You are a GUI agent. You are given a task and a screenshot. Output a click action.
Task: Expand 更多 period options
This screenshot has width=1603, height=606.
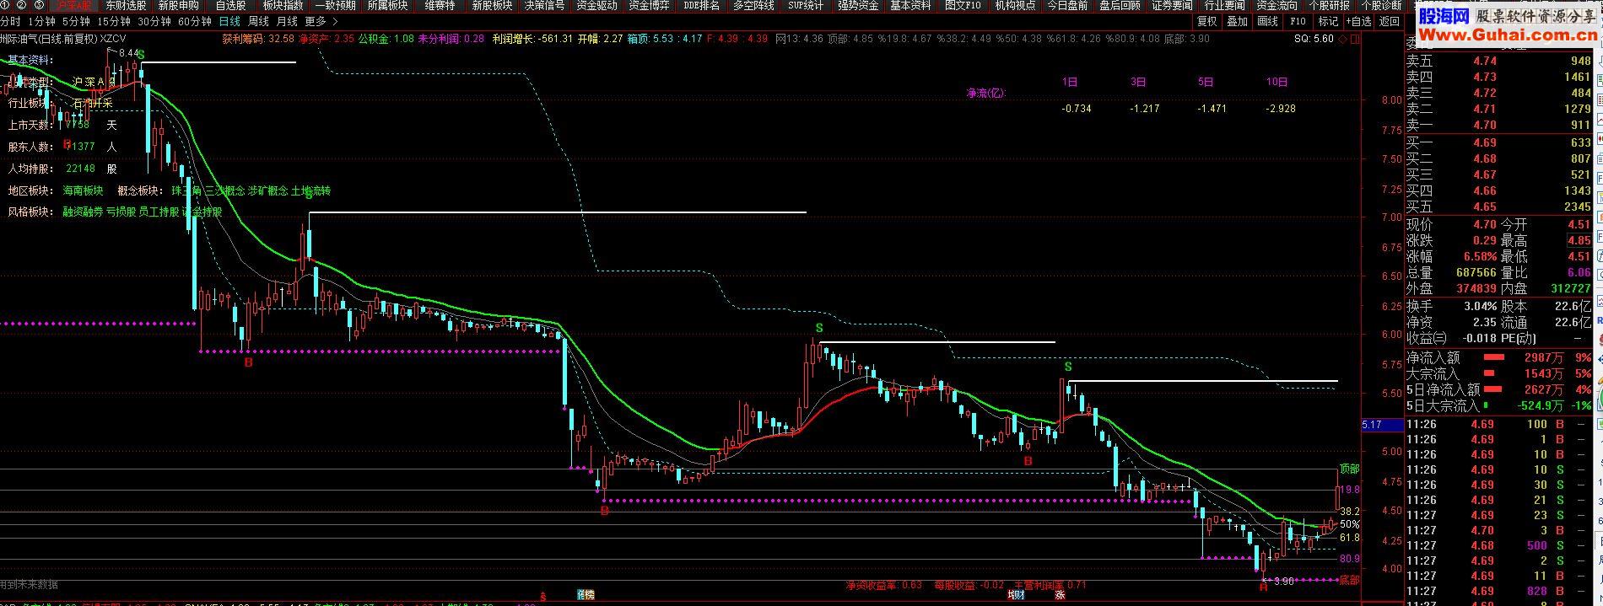[321, 21]
